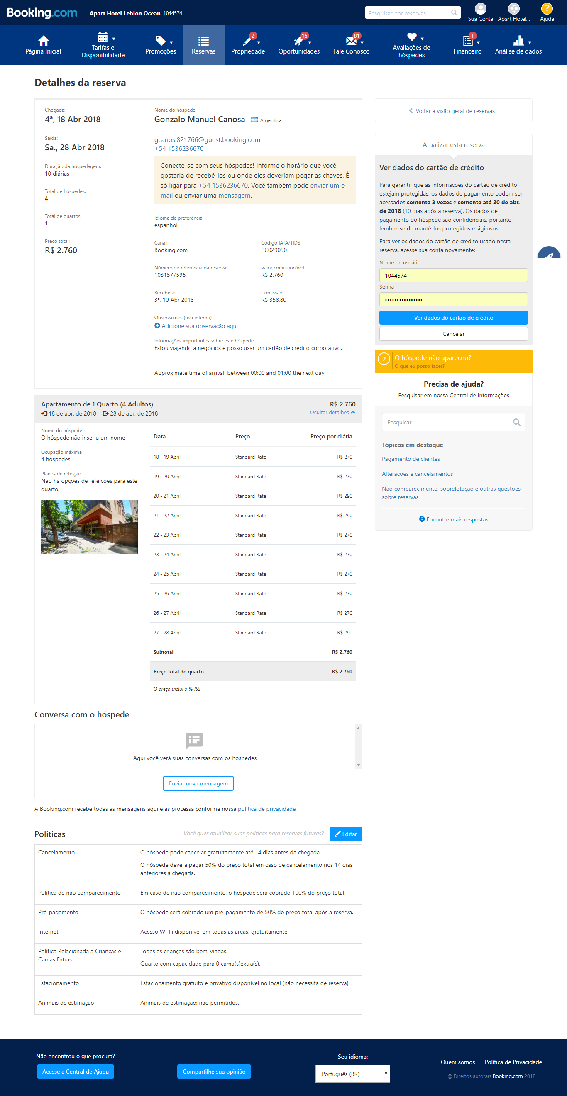Open Tarifas e Disponibilidade calendar icon
The height and width of the screenshot is (1096, 567).
click(103, 37)
